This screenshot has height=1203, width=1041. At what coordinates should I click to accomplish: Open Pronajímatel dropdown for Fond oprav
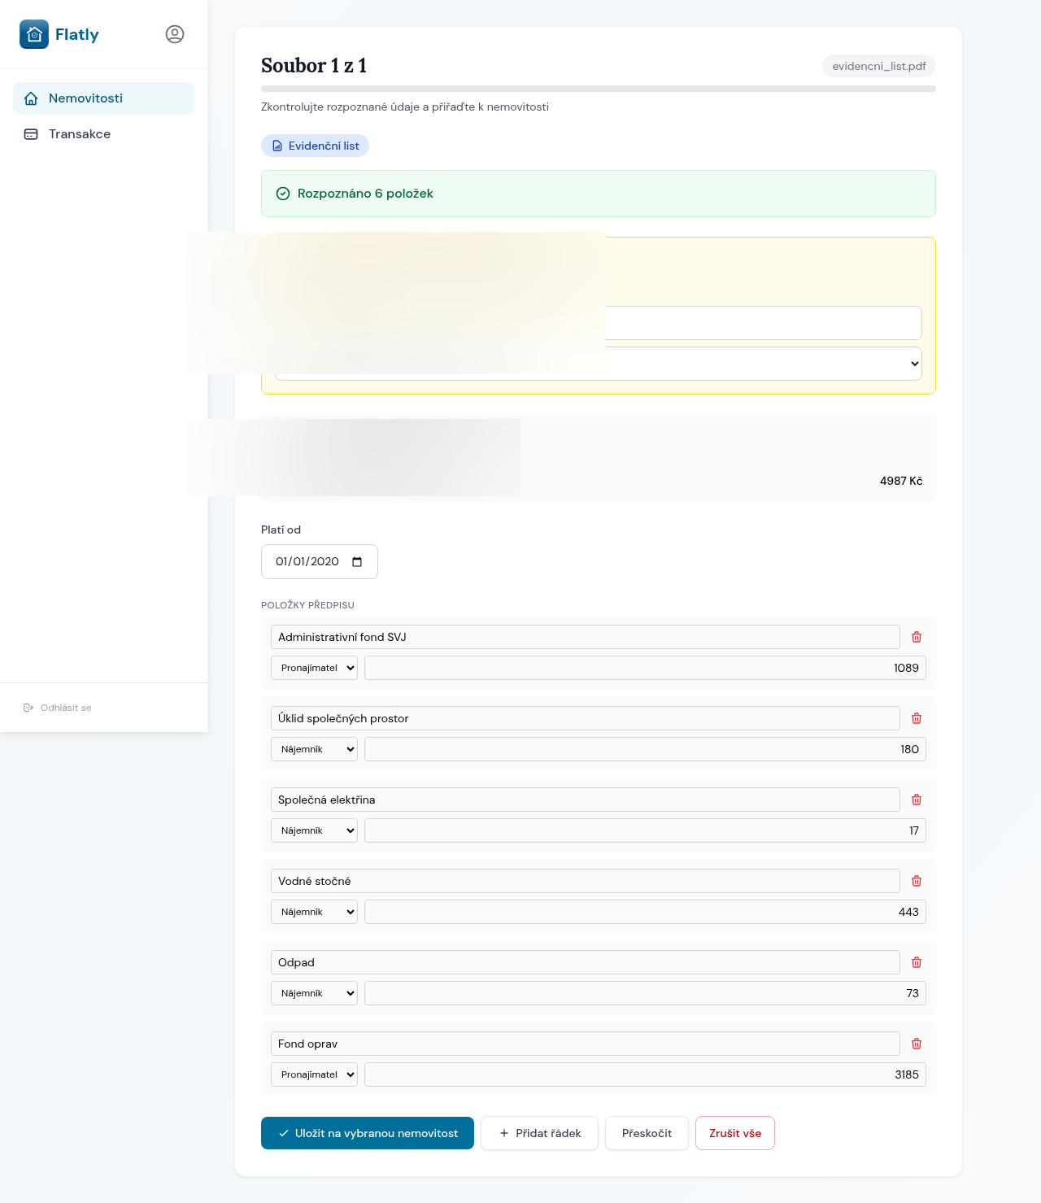[314, 1074]
